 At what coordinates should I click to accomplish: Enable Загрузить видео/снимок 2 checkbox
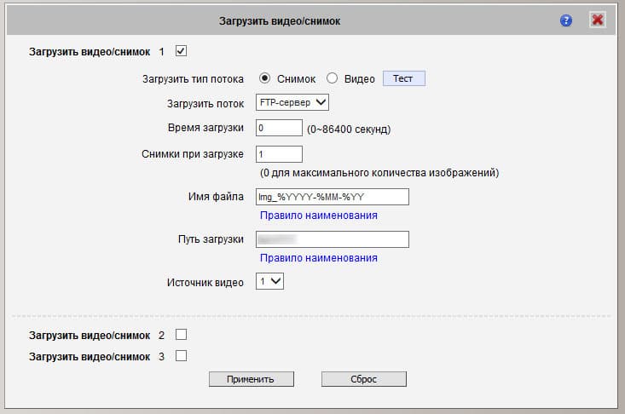click(x=181, y=336)
